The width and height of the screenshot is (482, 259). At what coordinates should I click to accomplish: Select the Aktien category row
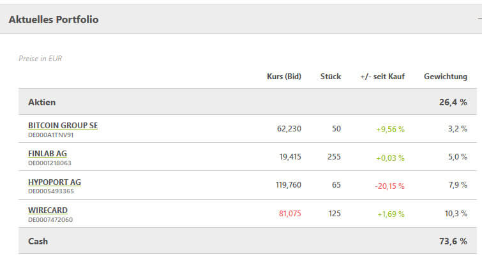click(248, 101)
